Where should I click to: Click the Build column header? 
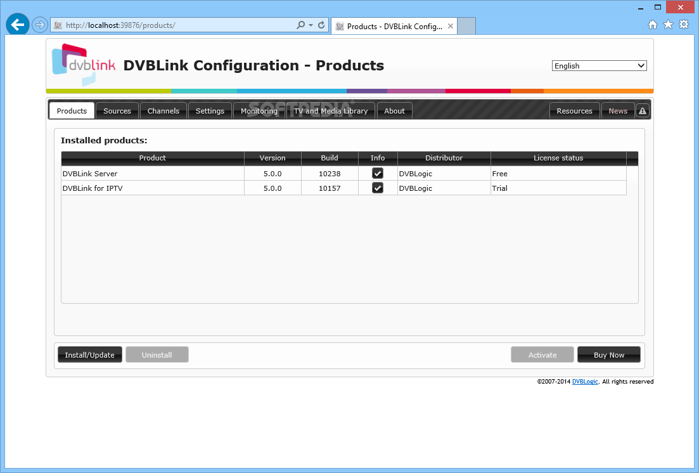click(x=330, y=158)
